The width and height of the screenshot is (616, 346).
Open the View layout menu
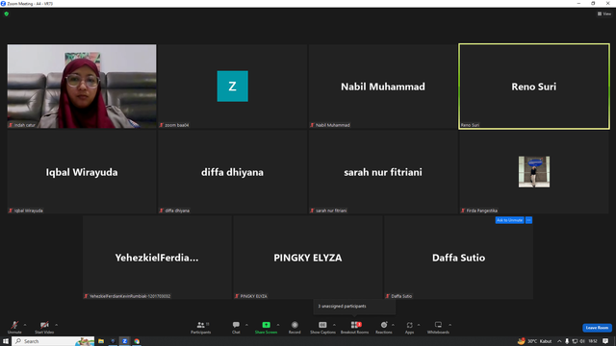tap(604, 13)
